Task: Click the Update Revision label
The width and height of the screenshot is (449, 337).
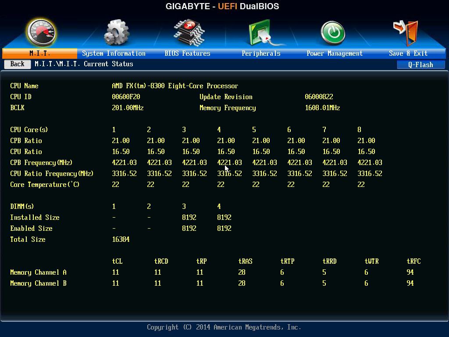Action: click(226, 97)
